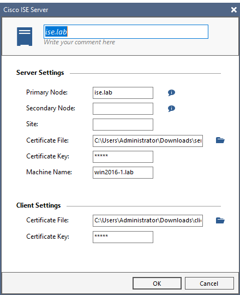Click the Machine Name field win2016-1.lab
This screenshot has height=295, width=240.
point(123,173)
